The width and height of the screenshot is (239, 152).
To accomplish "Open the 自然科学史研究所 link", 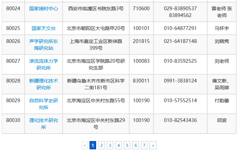I will click(43, 104).
